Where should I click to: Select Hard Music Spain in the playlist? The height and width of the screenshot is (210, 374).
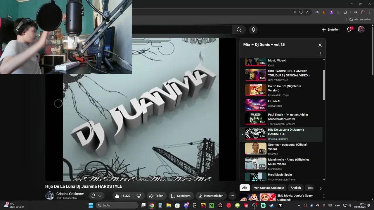click(281, 176)
